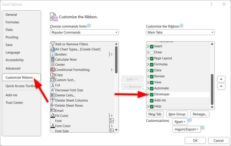
Task: Click the Center alignment icon
Action: [x=53, y=65]
